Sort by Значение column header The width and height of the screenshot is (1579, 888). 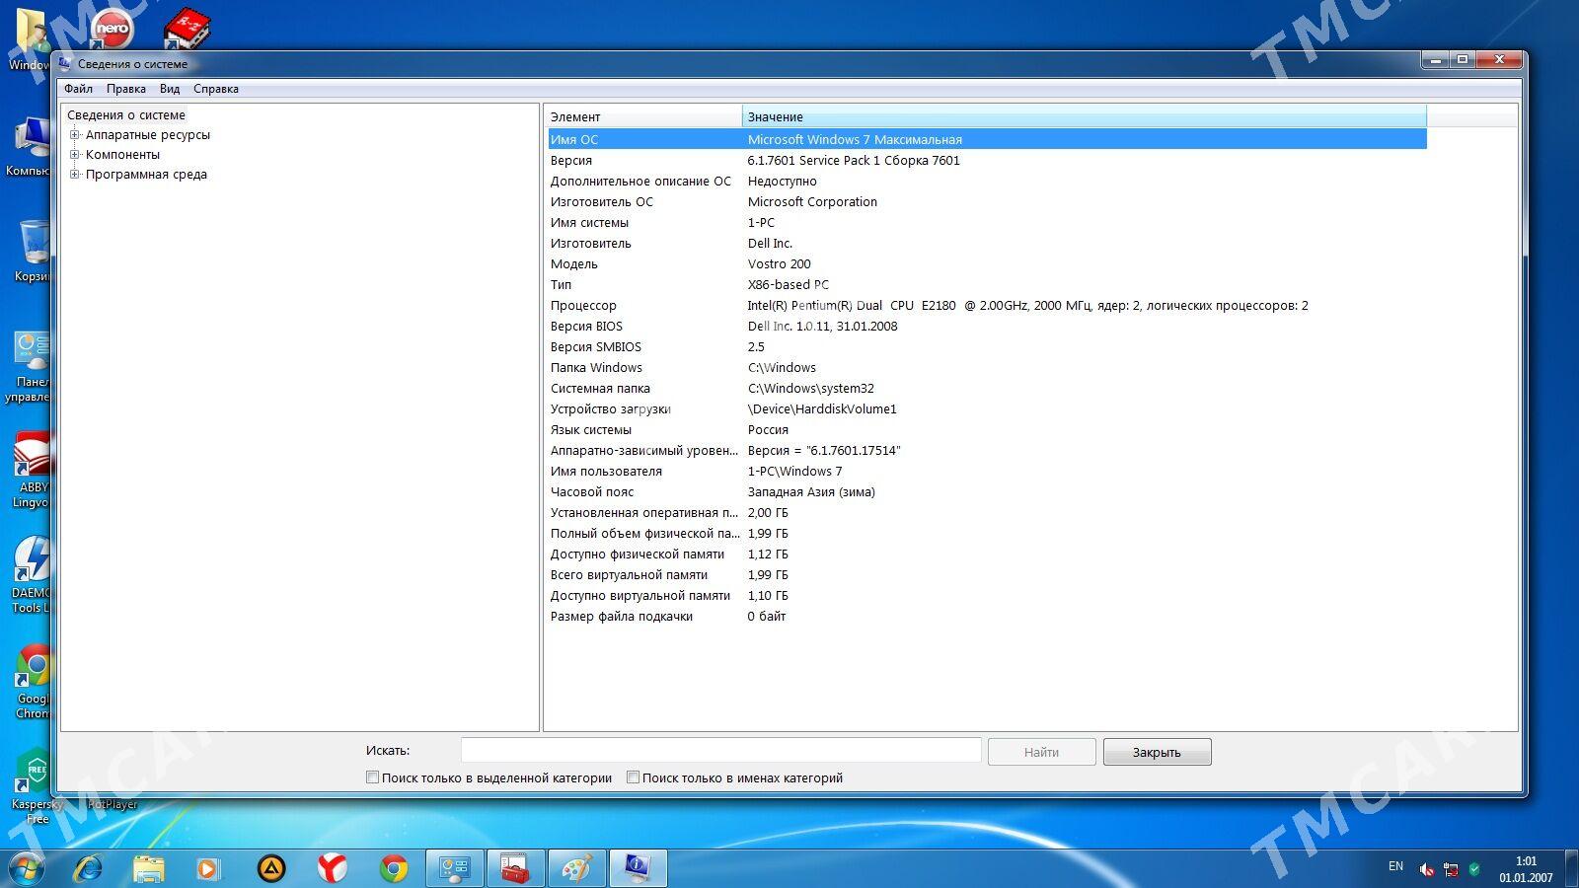(x=1084, y=116)
